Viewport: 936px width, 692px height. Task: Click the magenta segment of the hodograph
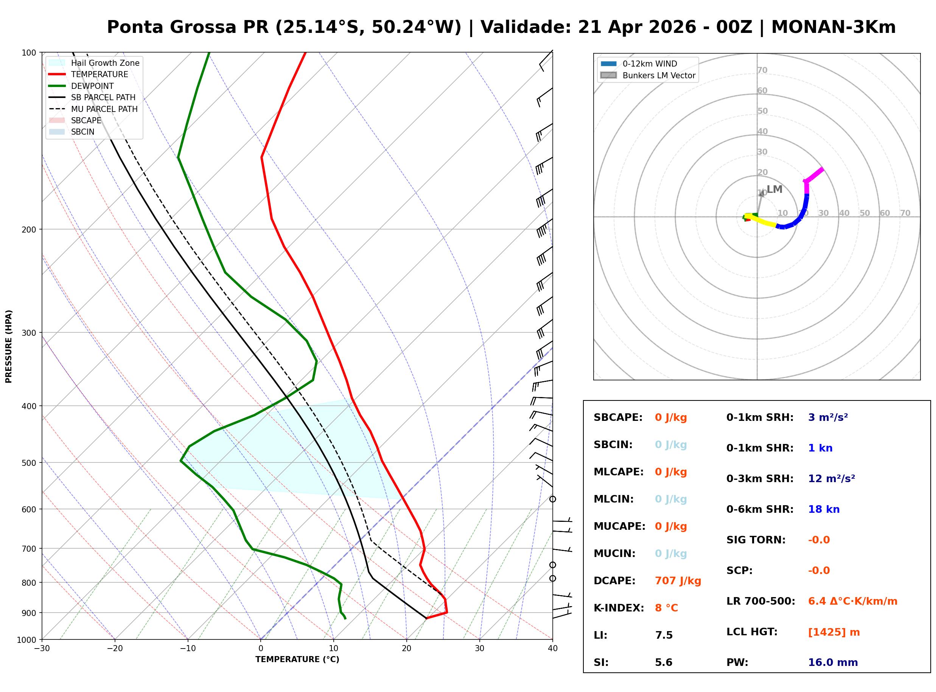point(815,175)
